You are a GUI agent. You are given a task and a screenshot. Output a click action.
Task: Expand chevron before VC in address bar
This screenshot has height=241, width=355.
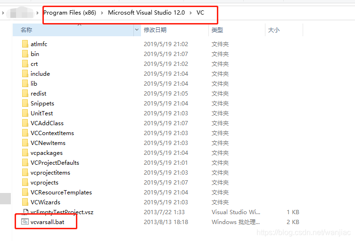point(190,13)
